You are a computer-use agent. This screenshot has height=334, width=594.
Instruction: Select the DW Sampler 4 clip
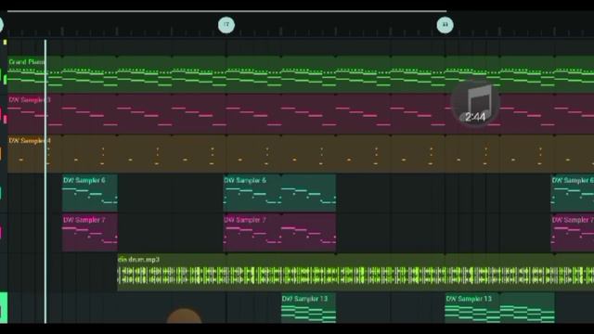click(301, 154)
